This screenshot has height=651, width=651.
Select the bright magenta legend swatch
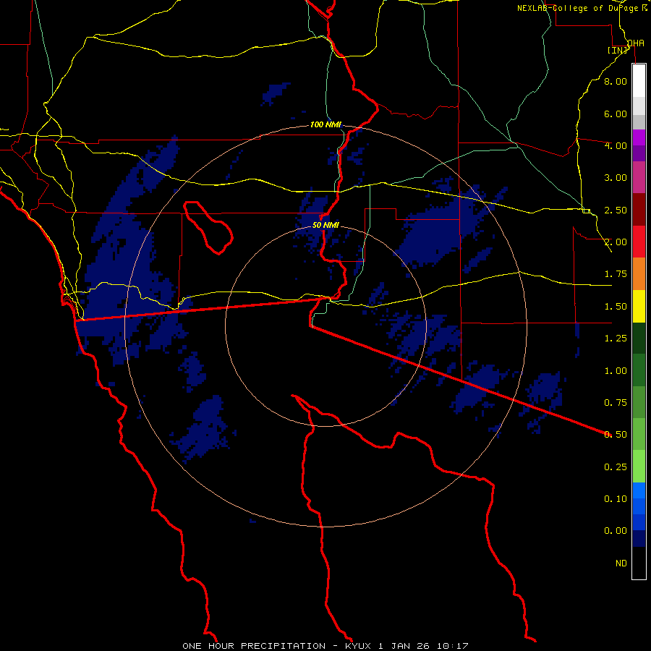coord(639,137)
